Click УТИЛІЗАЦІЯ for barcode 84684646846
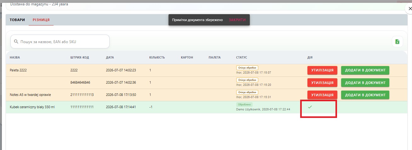This screenshot has width=412, height=150. pyautogui.click(x=322, y=83)
